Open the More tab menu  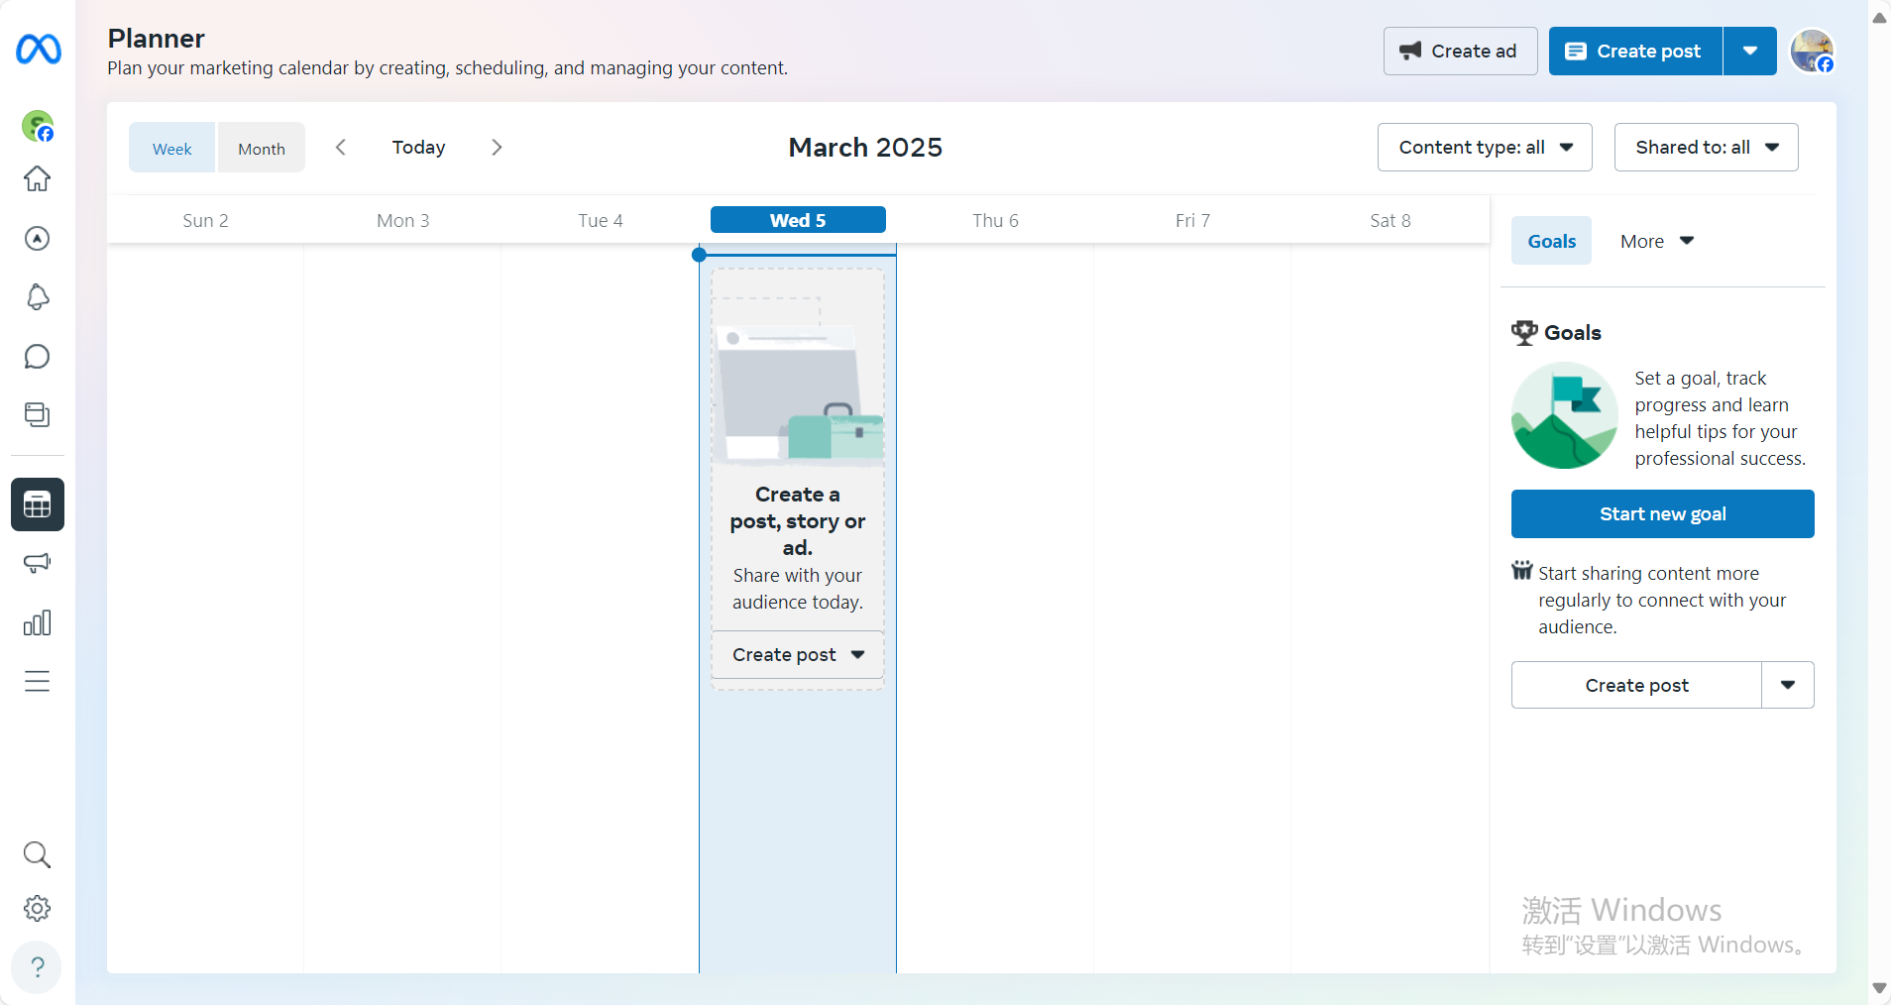[1656, 241]
